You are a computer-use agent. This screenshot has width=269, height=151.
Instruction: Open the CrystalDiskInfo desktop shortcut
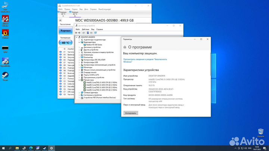[5, 62]
